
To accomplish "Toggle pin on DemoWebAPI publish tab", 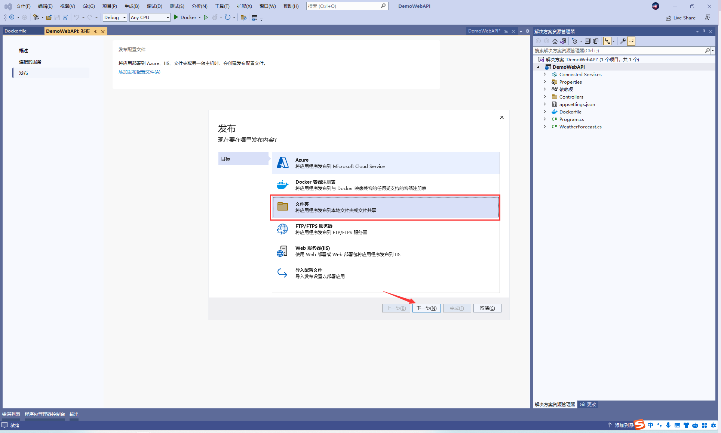I will (96, 31).
